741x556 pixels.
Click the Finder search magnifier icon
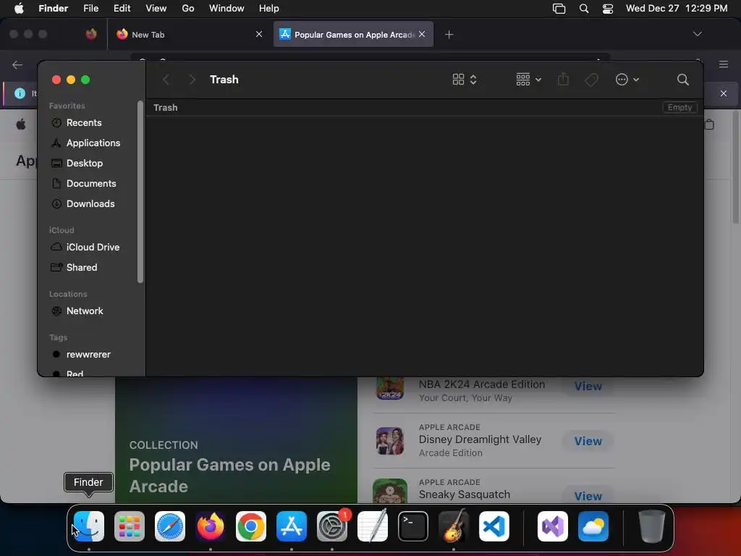point(683,80)
